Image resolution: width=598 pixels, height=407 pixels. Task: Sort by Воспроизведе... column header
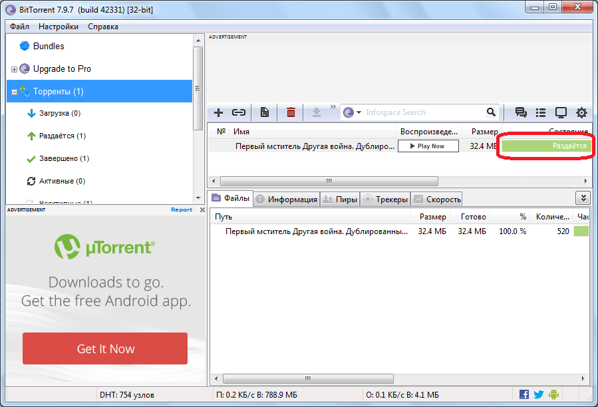[x=428, y=132]
